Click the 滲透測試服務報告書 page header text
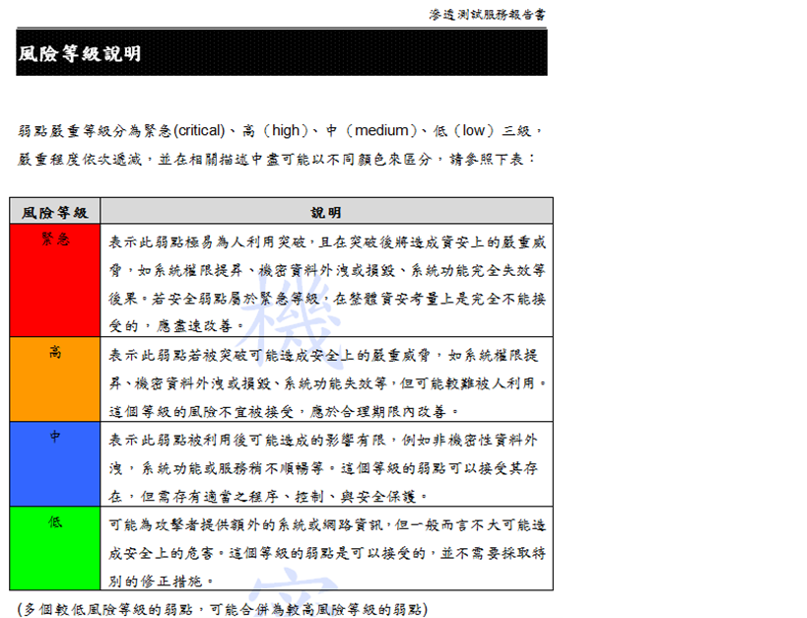 [x=488, y=14]
